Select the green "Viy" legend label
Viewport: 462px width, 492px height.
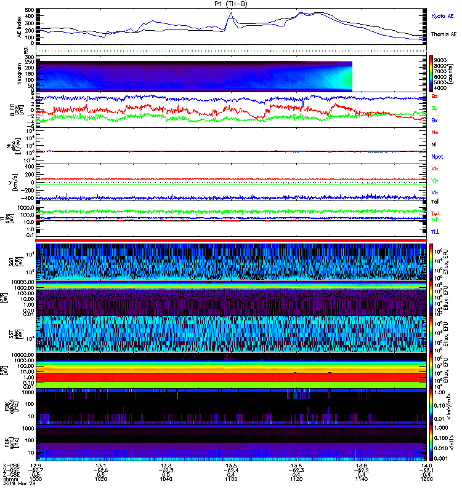pyautogui.click(x=435, y=181)
